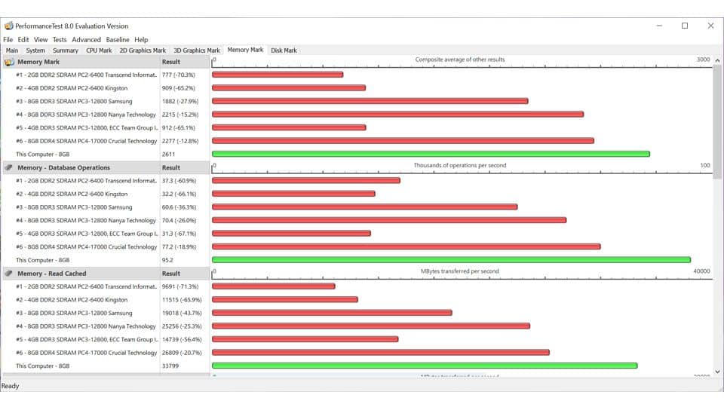Click the Memory - Read Cached header
Screen dimensions: 724x407
coord(52,273)
